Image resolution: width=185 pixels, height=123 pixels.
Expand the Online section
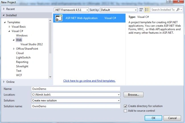[x=4, y=82]
